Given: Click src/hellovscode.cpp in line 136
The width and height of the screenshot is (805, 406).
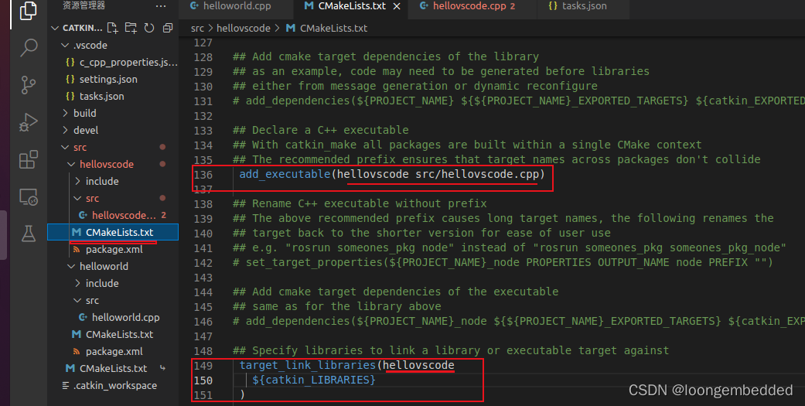Looking at the screenshot, I should [x=477, y=174].
